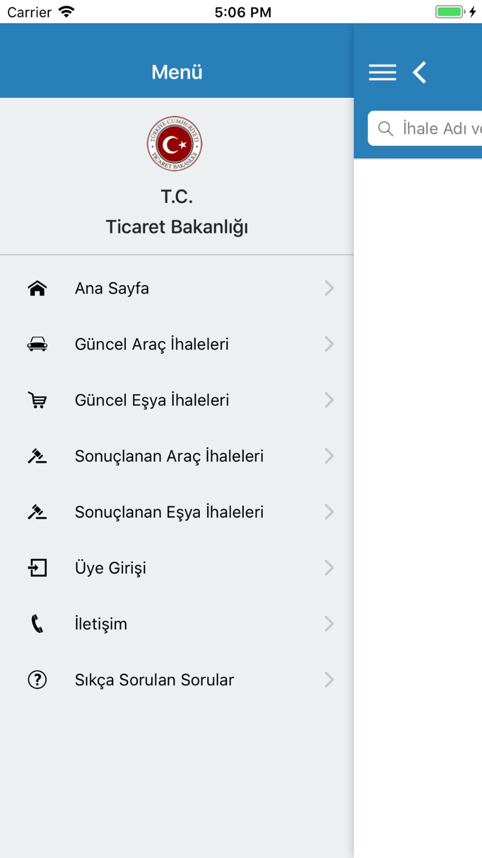Screen dimensions: 482x858
Task: Open the Güncel Araç İhaleleri menu item
Action: (177, 344)
